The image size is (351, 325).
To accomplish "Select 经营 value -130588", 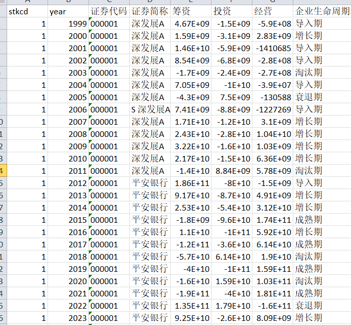I will click(272, 98).
